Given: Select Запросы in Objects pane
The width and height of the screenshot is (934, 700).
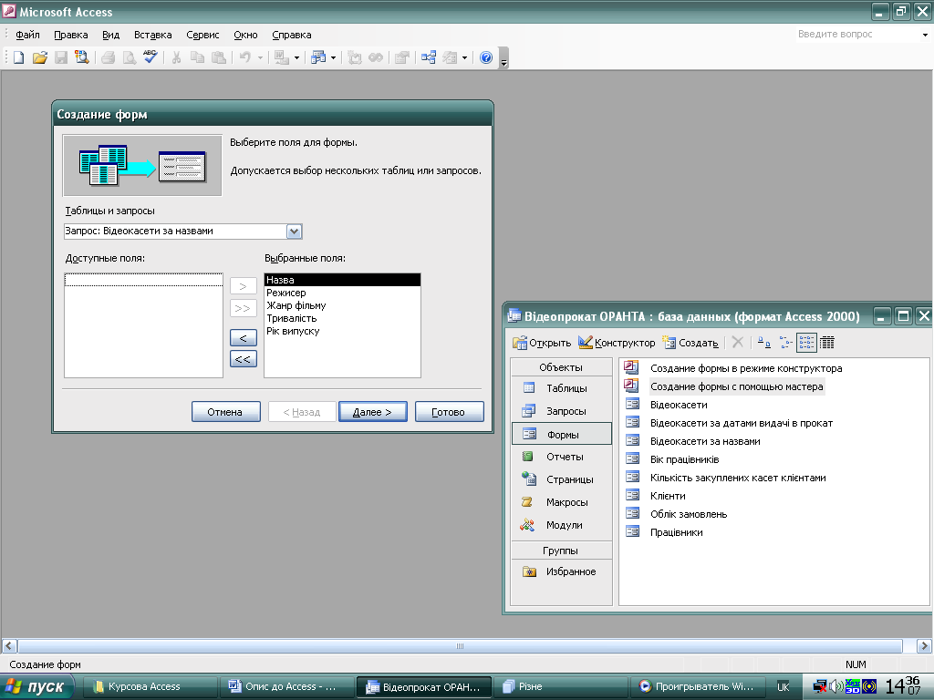Looking at the screenshot, I should (562, 411).
